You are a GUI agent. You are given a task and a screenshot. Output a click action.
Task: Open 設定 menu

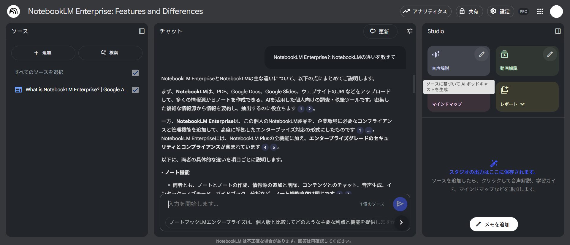(501, 12)
